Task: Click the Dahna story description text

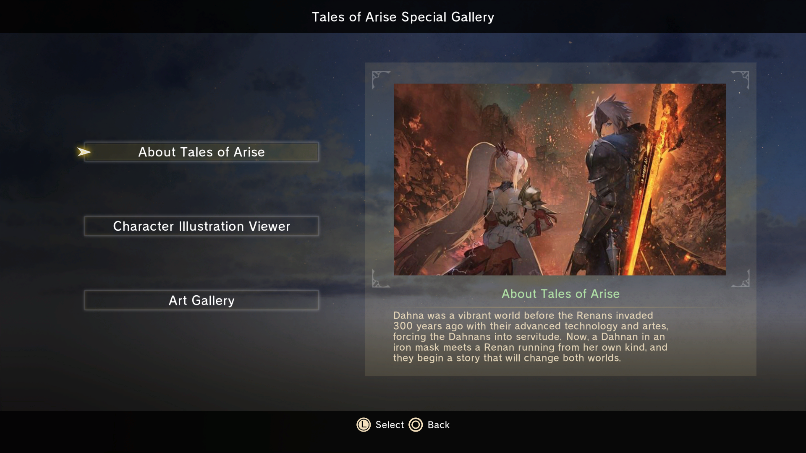Action: 530,336
